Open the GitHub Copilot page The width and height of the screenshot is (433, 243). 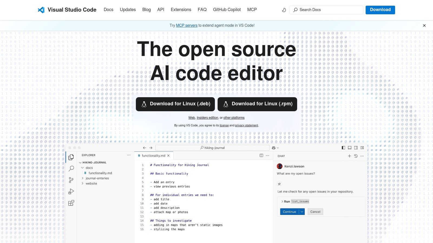(227, 10)
